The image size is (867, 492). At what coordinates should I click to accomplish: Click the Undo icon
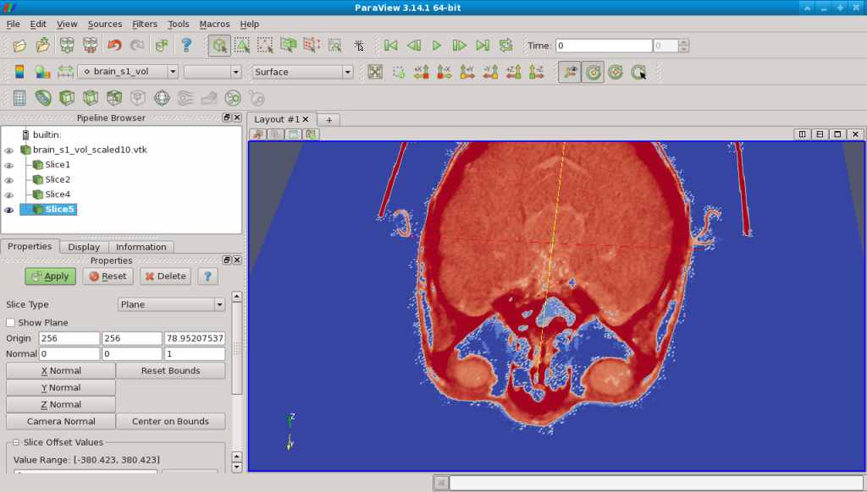pyautogui.click(x=114, y=46)
